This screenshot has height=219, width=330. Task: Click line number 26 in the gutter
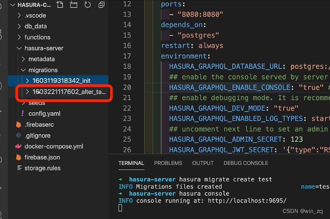[x=127, y=150]
